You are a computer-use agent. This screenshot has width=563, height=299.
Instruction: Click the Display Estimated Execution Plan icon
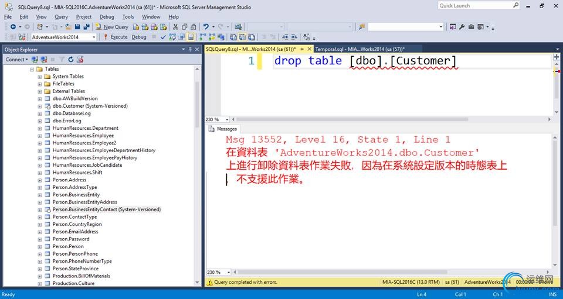tap(172, 37)
